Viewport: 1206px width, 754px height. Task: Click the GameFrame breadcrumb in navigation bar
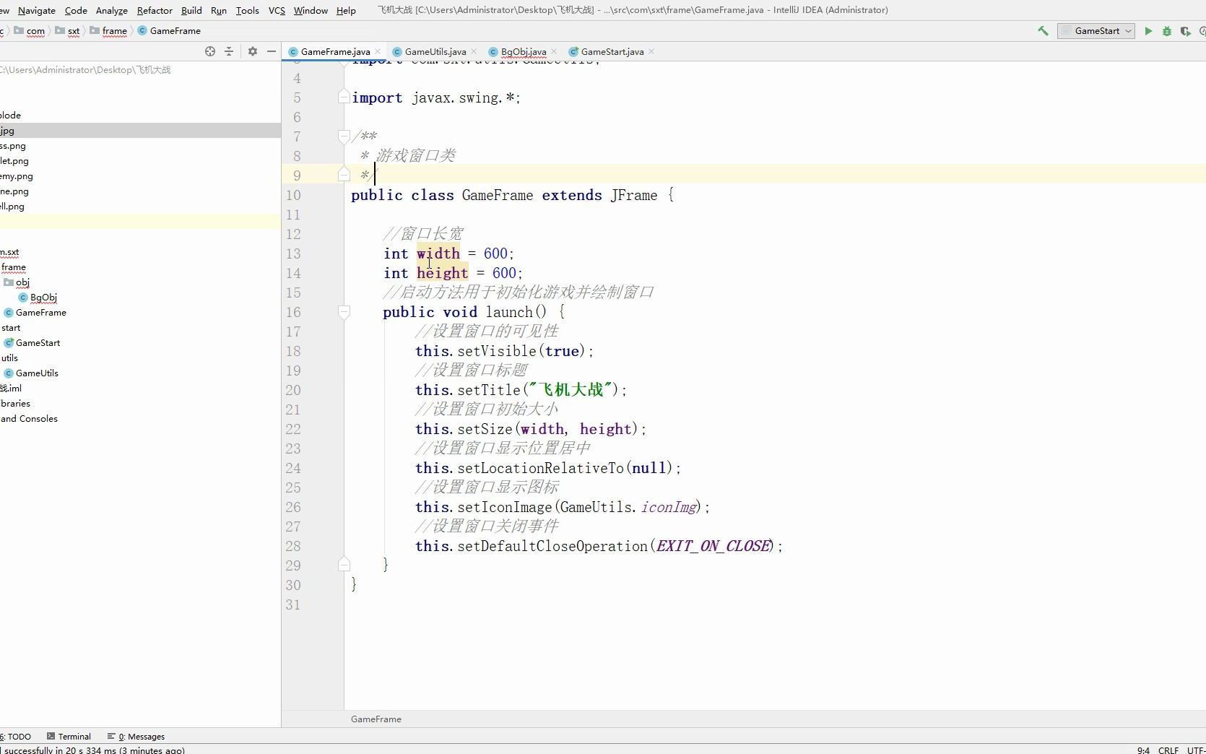(175, 31)
